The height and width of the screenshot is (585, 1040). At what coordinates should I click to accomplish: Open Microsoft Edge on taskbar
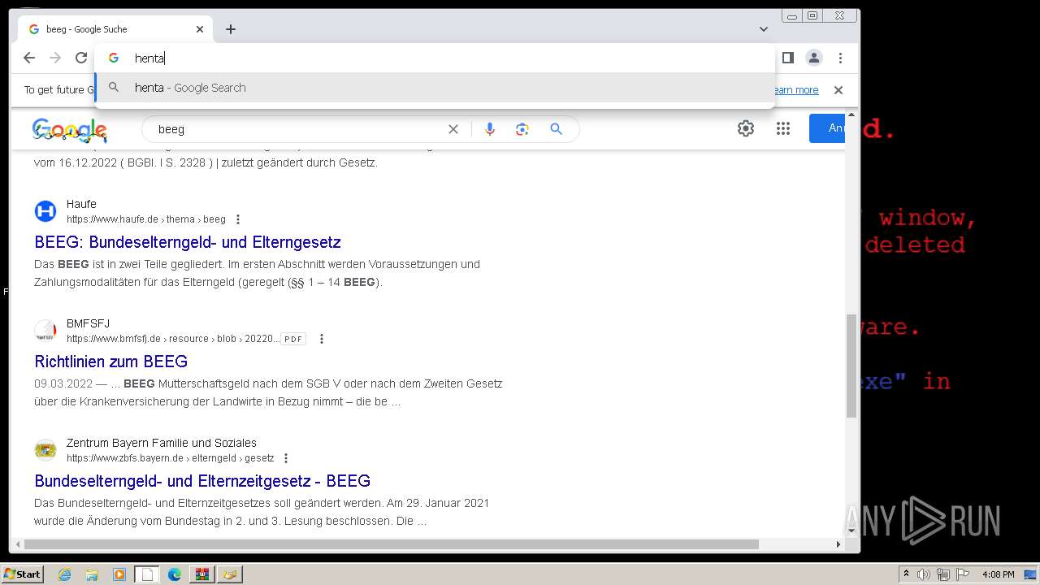[x=175, y=574]
